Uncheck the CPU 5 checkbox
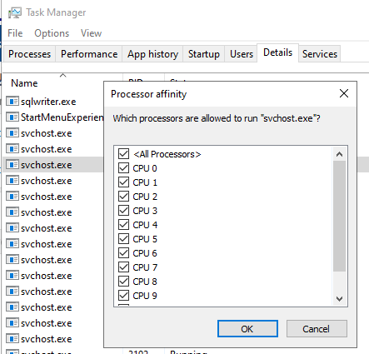369x354 pixels. [123, 238]
